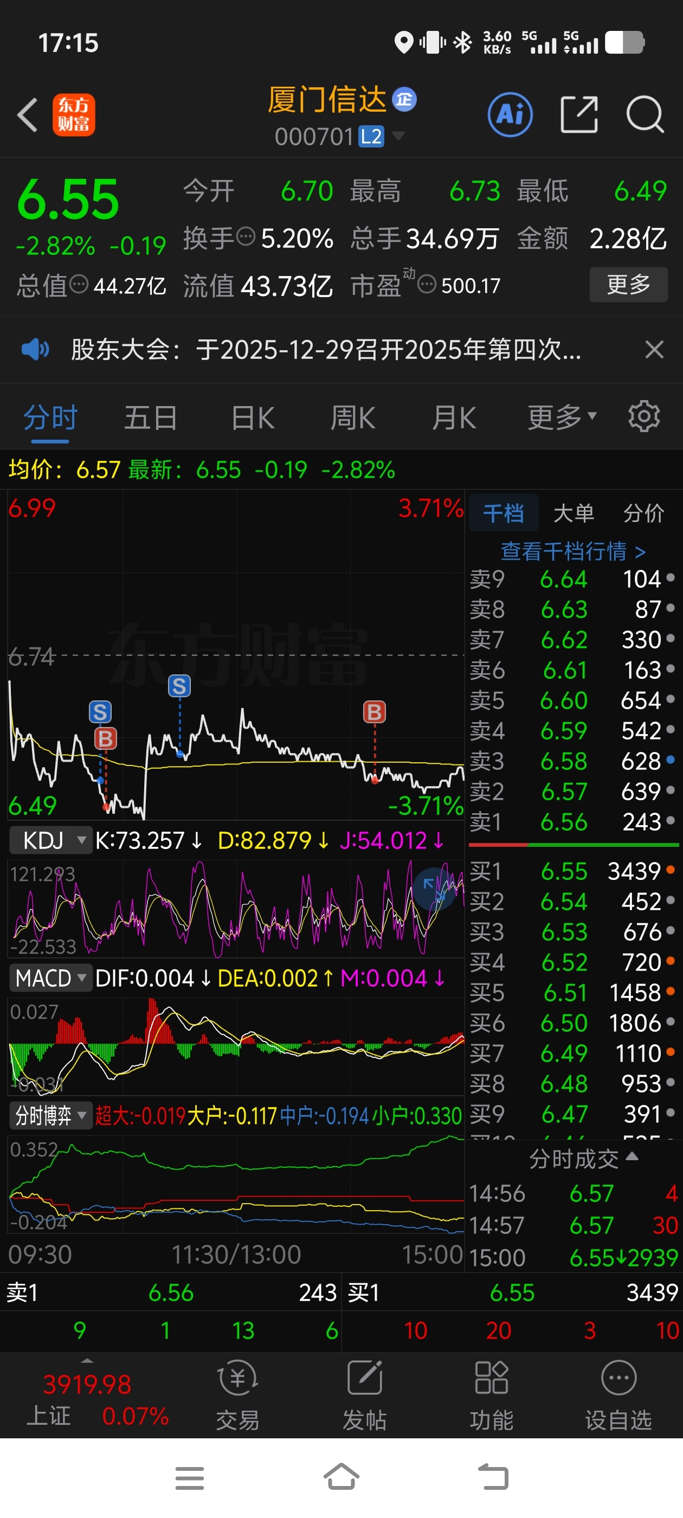Tap the blue 企 badge icon

[404, 99]
